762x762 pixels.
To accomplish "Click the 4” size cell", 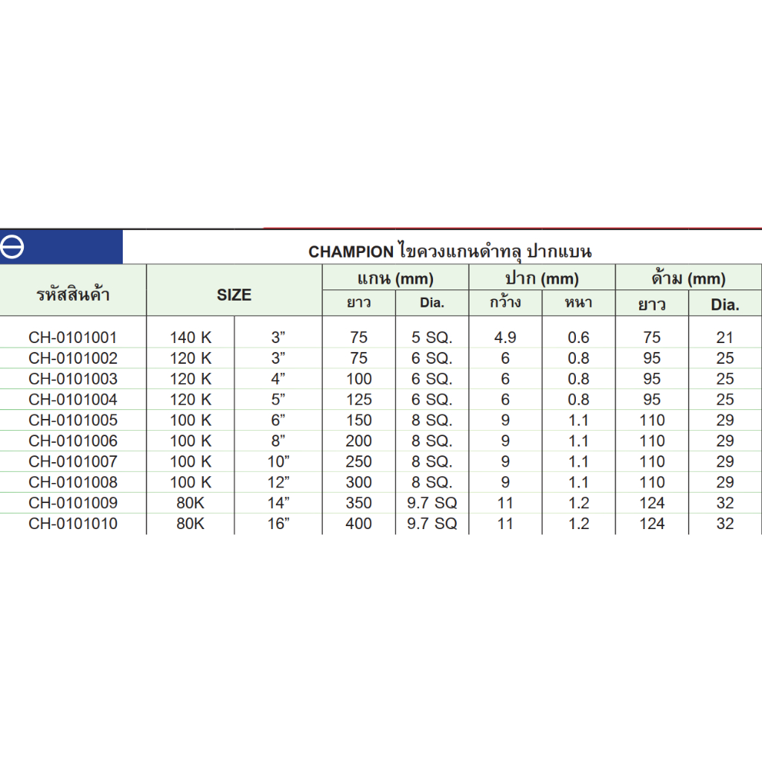I will click(x=278, y=379).
